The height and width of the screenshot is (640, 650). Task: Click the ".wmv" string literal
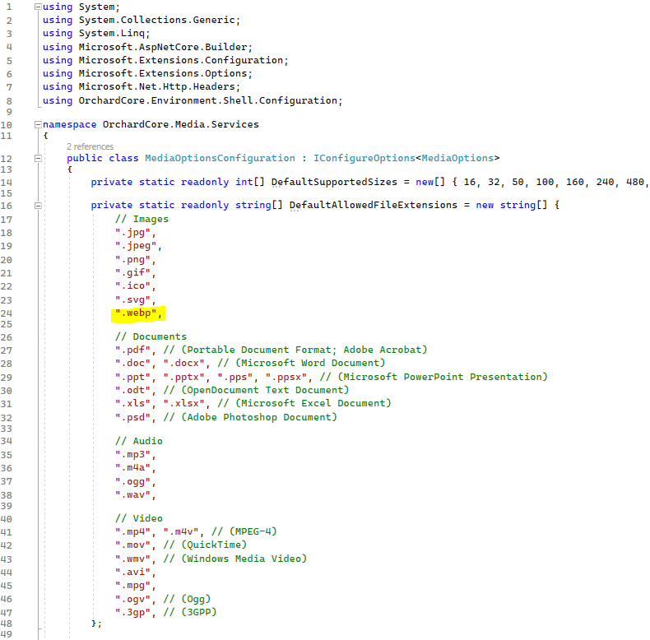pos(132,559)
